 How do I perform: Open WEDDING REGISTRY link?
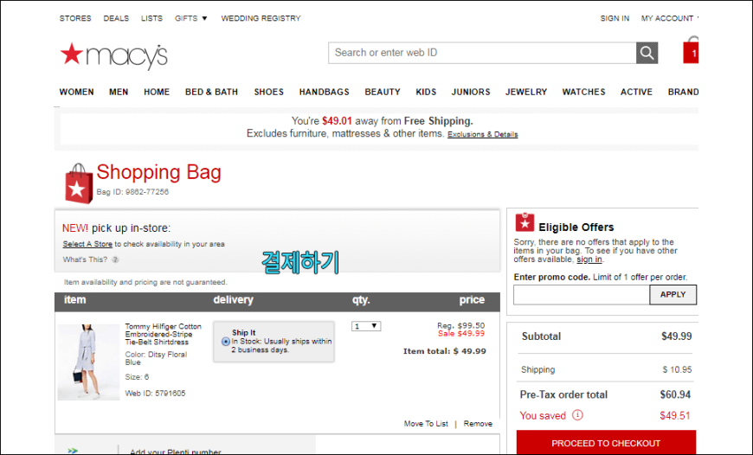261,18
